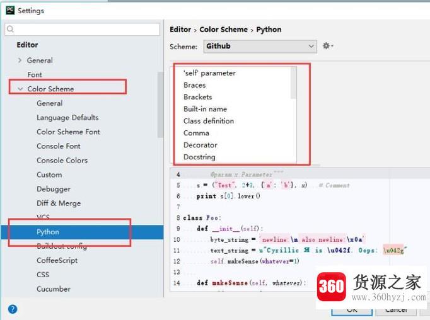430x320 pixels.
Task: Click Color Scheme in the breadcrumb
Action: (x=223, y=30)
